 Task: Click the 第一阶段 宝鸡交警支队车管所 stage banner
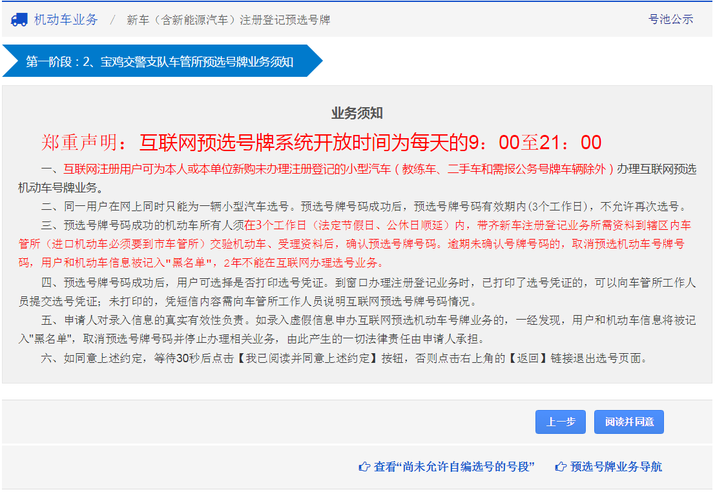click(162, 61)
